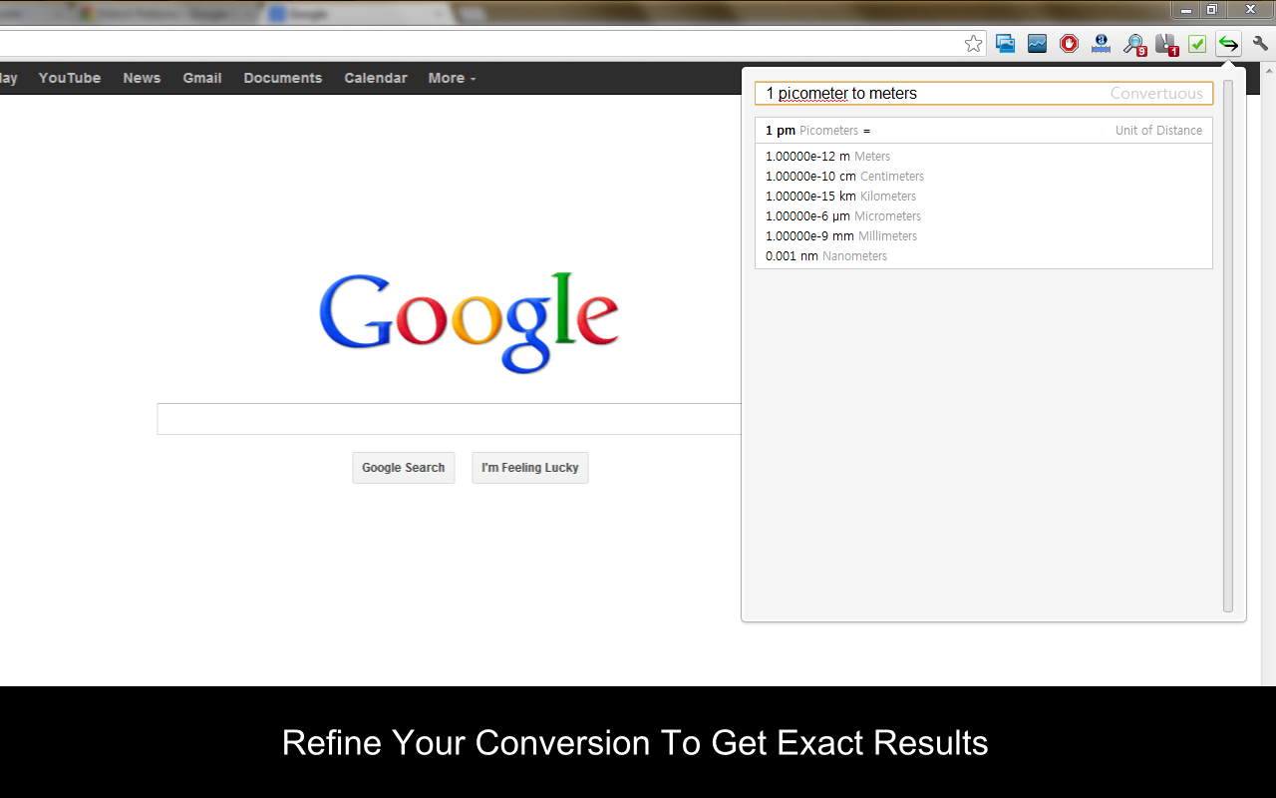
Task: Click the I'm Feeling Lucky button
Action: (x=530, y=468)
